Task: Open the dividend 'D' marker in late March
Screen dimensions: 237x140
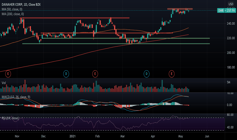Action: pyautogui.click(x=146, y=74)
